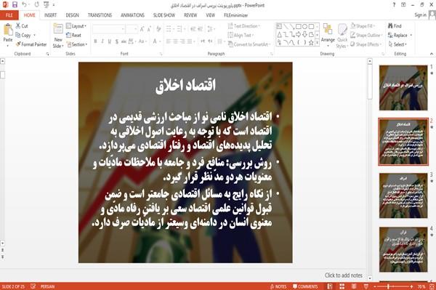This screenshot has height=290, width=436.
Task: Increase font size
Action: [142, 29]
